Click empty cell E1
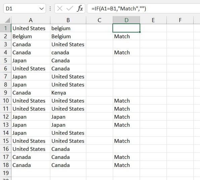Image resolution: width=200 pixels, height=180 pixels. click(153, 28)
